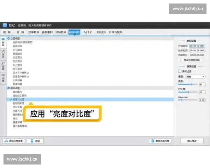The image size is (210, 168).
Task: Click the 确认修改 button
Action: point(192,141)
